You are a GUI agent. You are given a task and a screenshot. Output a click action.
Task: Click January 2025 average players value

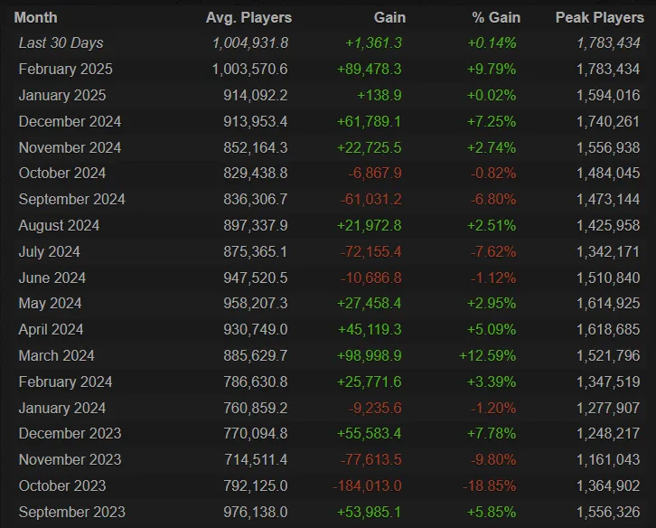click(255, 96)
